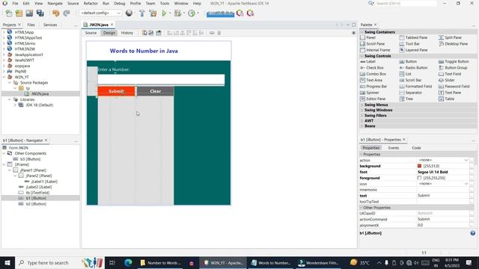Screen dimensions: 479x269
Task: Select tb [JTextField] in Navigator
Action: (37, 193)
